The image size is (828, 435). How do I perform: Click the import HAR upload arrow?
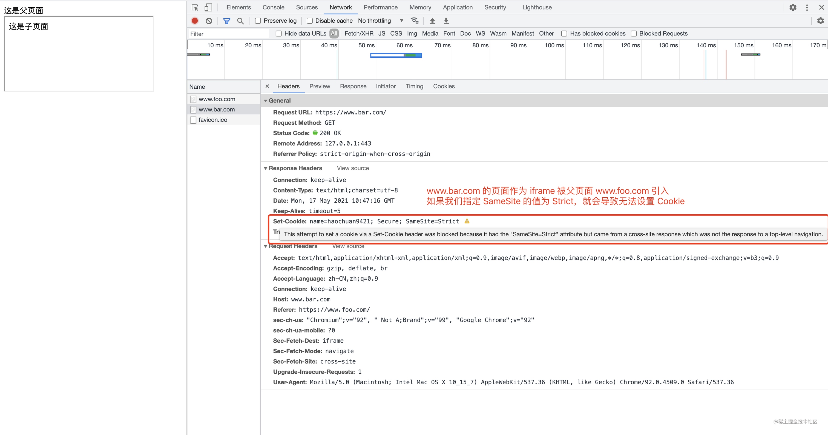coord(432,21)
